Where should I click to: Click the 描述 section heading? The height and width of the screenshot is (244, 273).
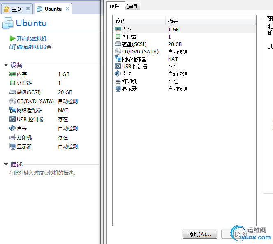(16, 165)
